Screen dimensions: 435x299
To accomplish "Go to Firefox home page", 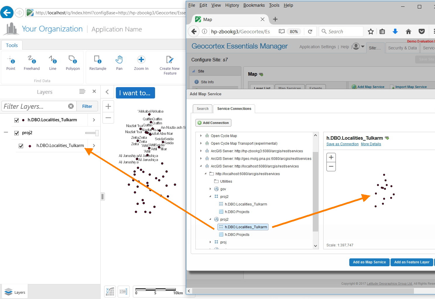I will tap(408, 32).
